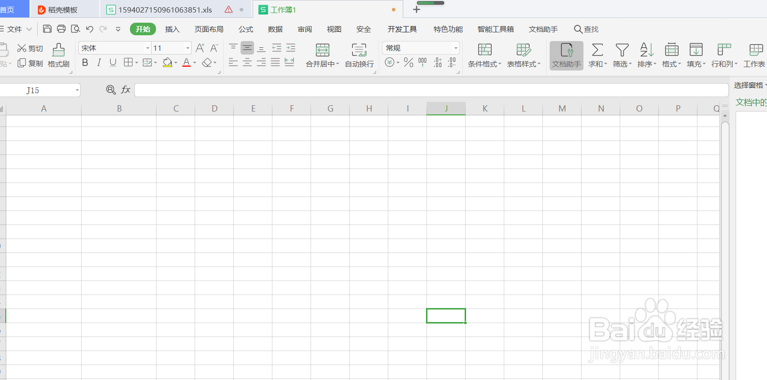Decrease decimal places

(x=452, y=62)
